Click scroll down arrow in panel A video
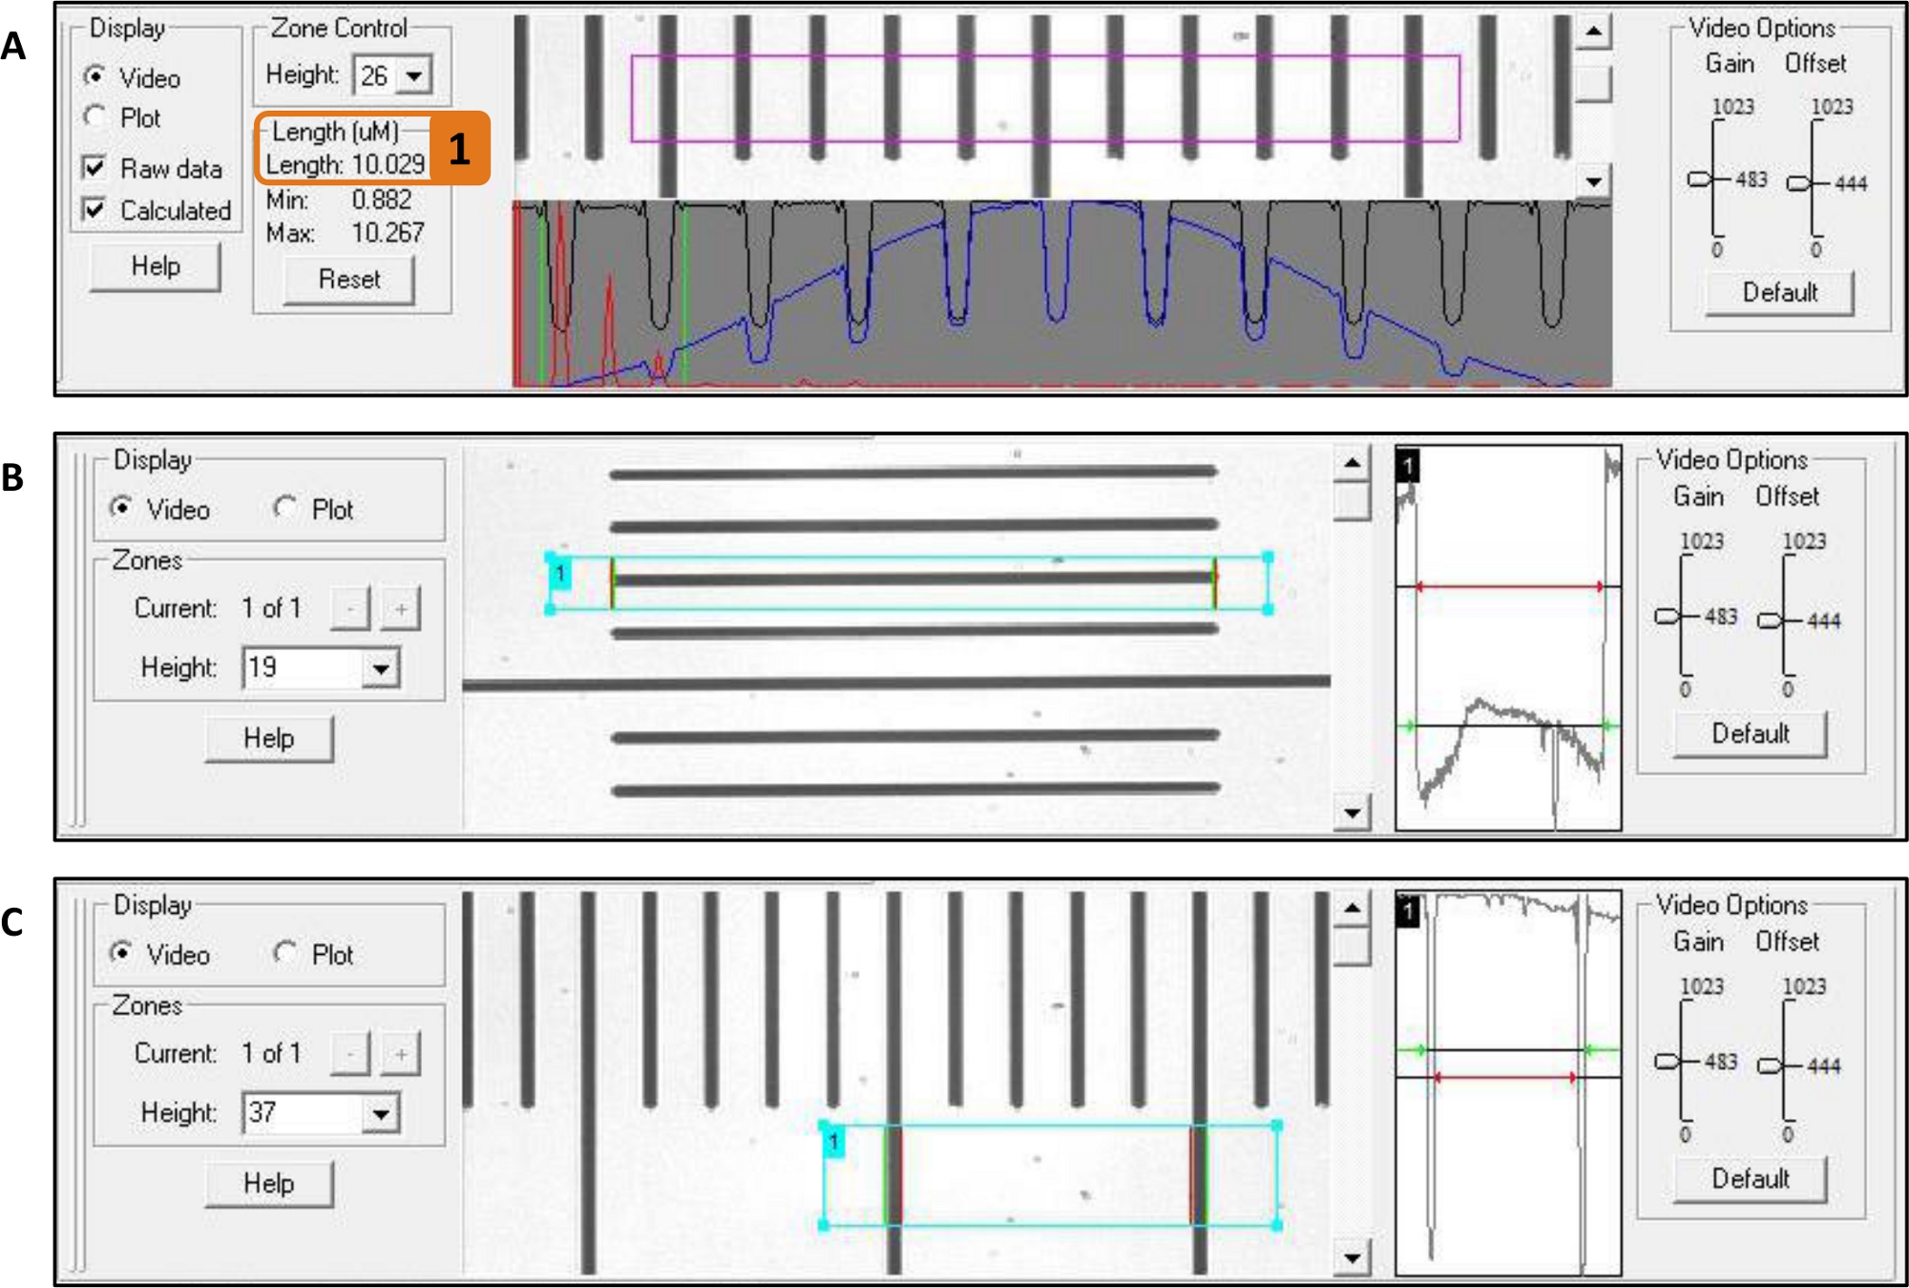This screenshot has height=1288, width=1909. [x=1592, y=180]
